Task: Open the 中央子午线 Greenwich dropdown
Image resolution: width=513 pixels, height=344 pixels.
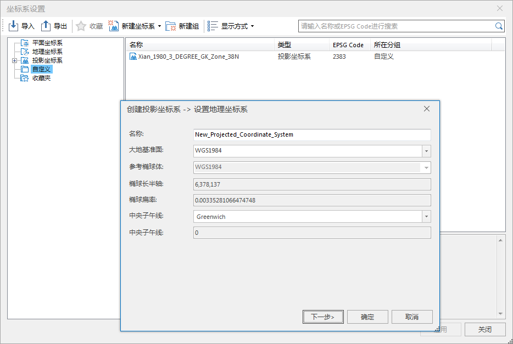Action: tap(426, 217)
